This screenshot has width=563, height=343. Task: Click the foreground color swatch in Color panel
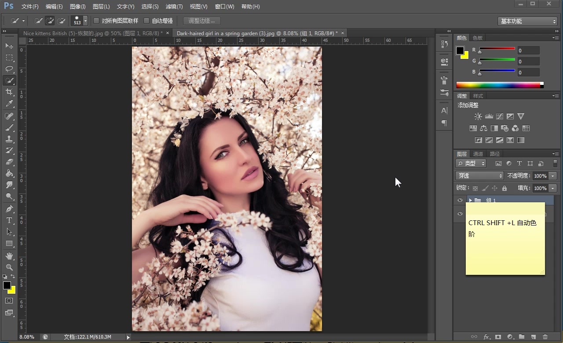pos(460,51)
